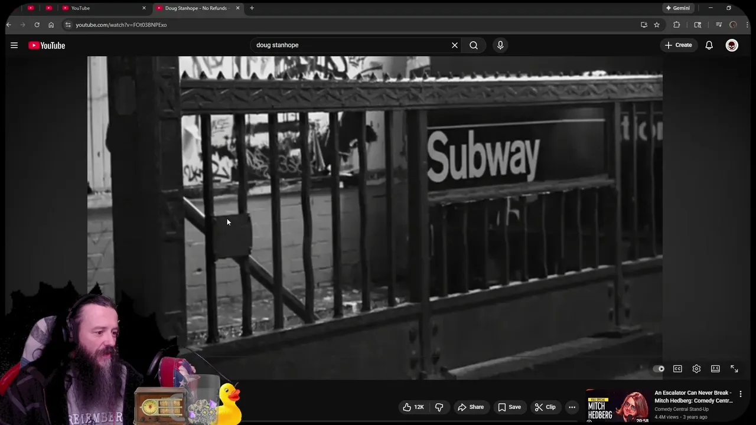The height and width of the screenshot is (425, 756).
Task: Close the YouTube tab
Action: click(x=144, y=8)
